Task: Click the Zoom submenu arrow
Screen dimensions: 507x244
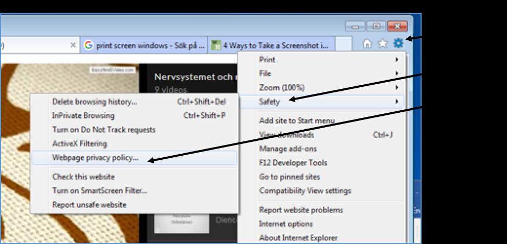Action: [x=396, y=87]
